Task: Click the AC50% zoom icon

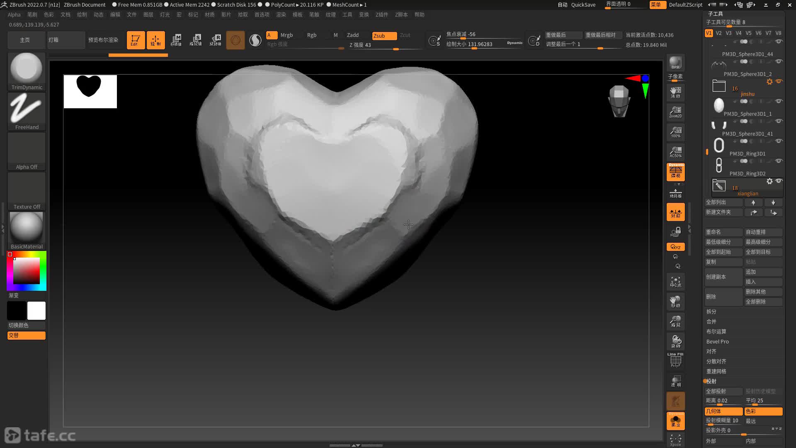Action: coord(675,152)
